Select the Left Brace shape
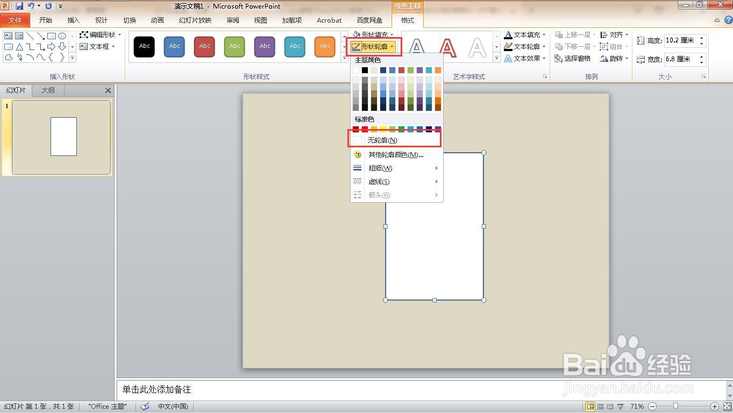This screenshot has height=413, width=733. pyautogui.click(x=52, y=58)
